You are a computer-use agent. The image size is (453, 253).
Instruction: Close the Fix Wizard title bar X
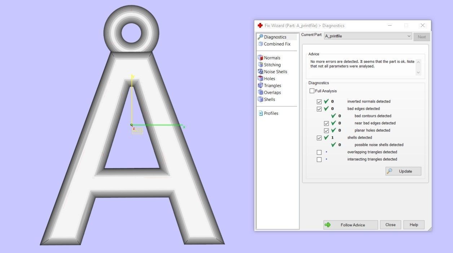click(x=422, y=26)
